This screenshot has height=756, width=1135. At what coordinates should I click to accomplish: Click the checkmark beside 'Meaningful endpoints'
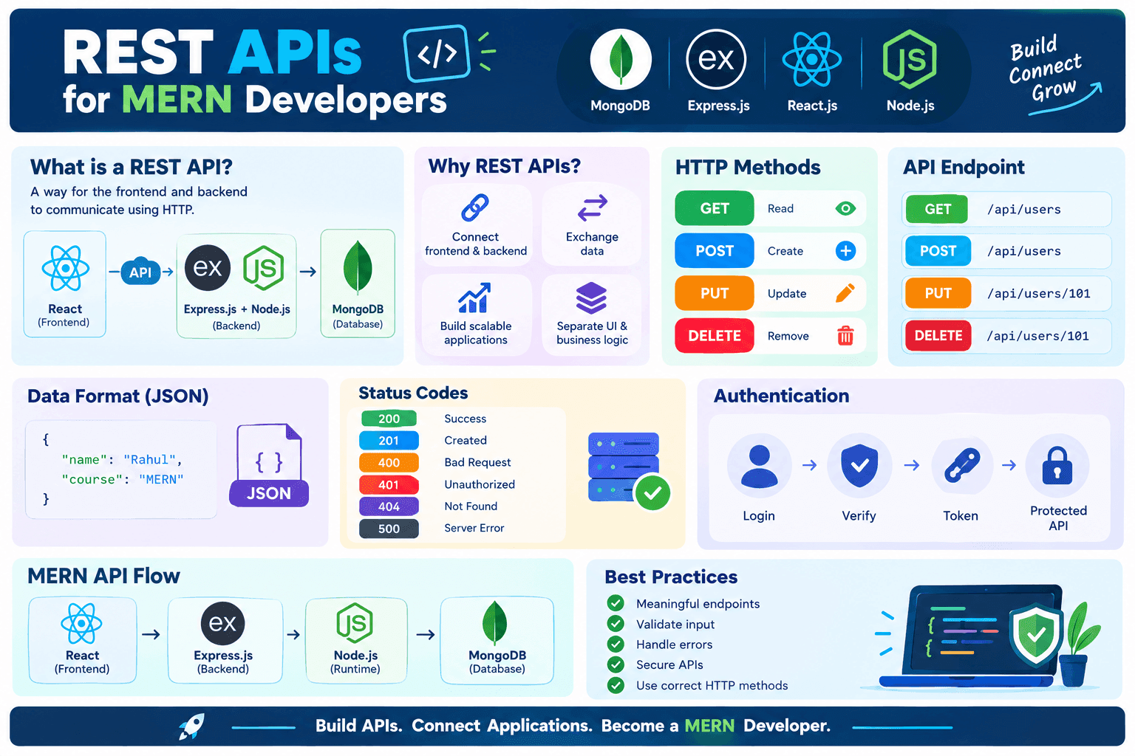[x=616, y=603]
